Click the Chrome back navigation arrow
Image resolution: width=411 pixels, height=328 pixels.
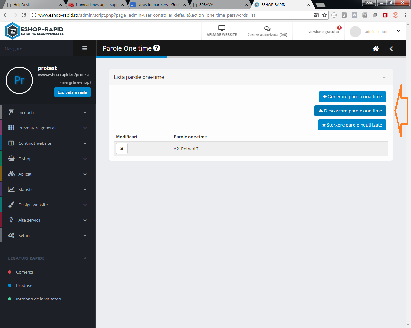tap(6, 15)
